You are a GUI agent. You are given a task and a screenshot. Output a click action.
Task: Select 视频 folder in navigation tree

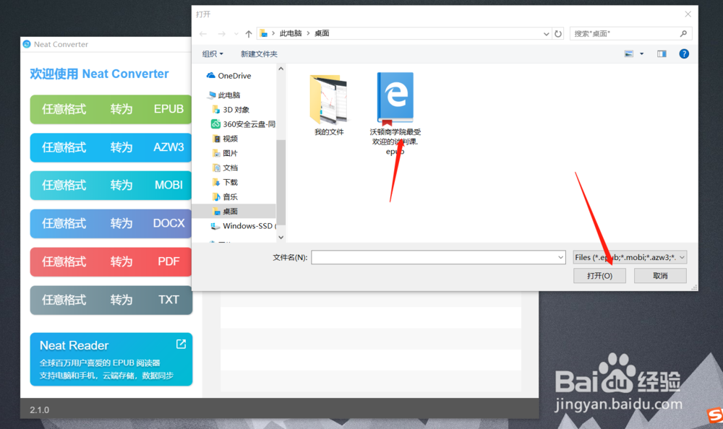tap(226, 139)
